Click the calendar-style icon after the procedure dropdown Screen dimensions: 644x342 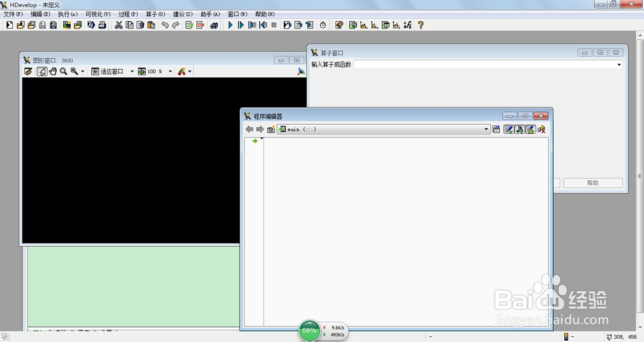pos(496,129)
